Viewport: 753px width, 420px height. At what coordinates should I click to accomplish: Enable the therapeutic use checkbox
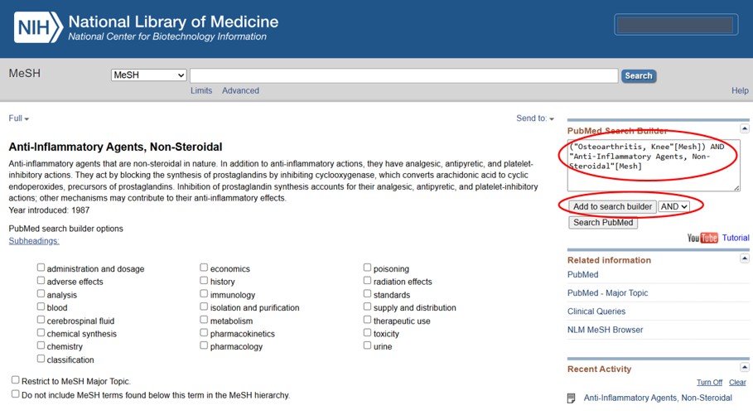click(x=367, y=320)
